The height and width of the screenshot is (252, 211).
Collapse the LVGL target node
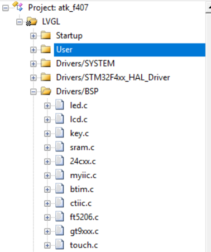[20, 22]
